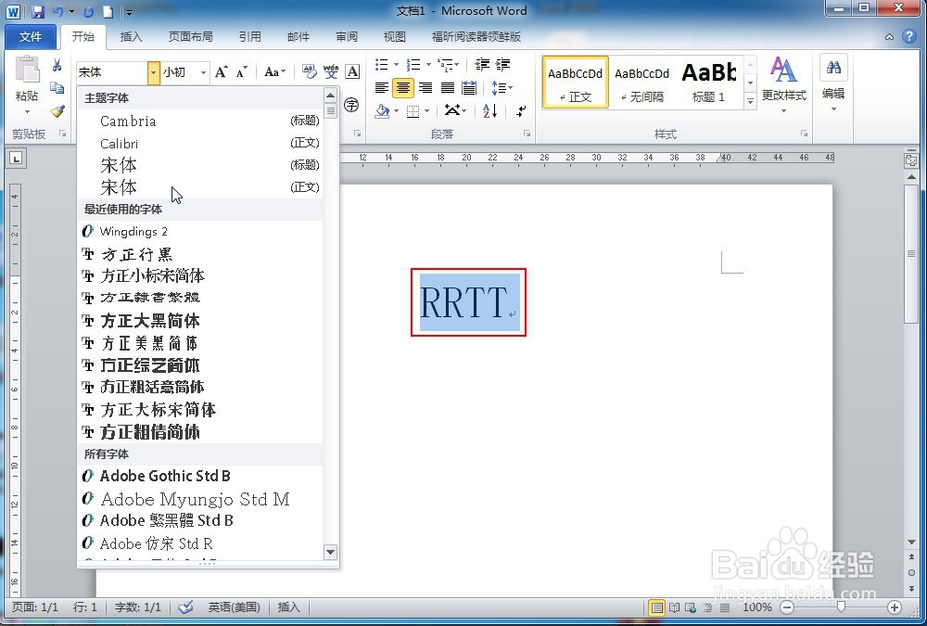The height and width of the screenshot is (626, 927).
Task: Click the Sort A-Z icon
Action: click(x=490, y=110)
